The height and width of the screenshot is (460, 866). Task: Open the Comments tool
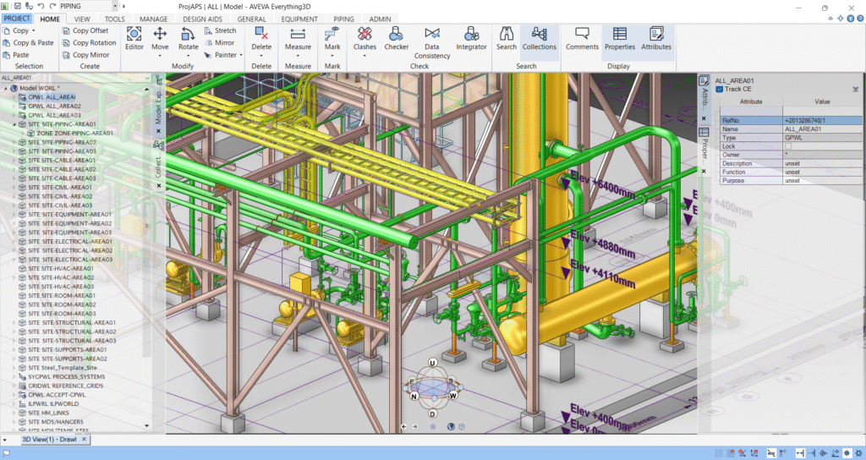tap(582, 38)
